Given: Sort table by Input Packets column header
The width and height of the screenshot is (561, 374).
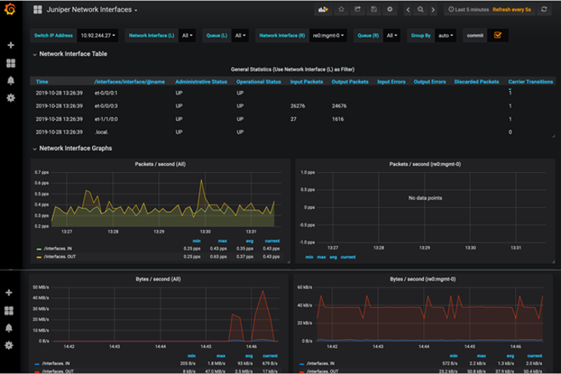Looking at the screenshot, I should pyautogui.click(x=307, y=81).
